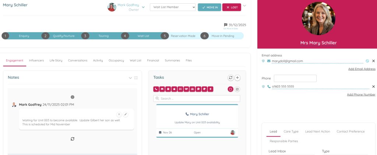
Task: Edit the note with pencil icon
Action: 126,114
